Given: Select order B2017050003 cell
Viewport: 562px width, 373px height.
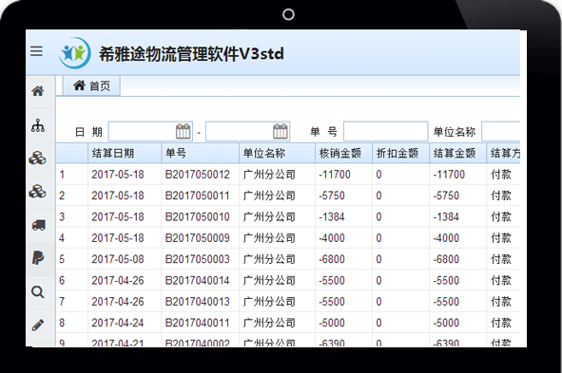Looking at the screenshot, I should (x=201, y=259).
